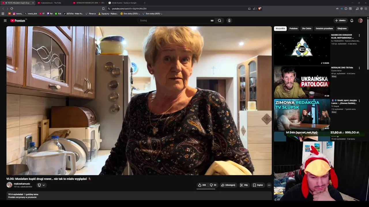Click the magnifier search button
369x207 pixels.
click(x=219, y=20)
